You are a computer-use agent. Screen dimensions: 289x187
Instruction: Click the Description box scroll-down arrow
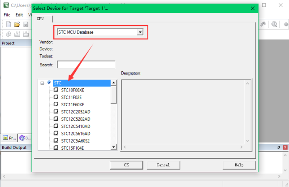(247, 141)
